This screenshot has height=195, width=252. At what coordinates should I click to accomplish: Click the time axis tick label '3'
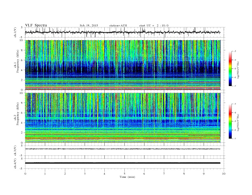(x=85, y=174)
